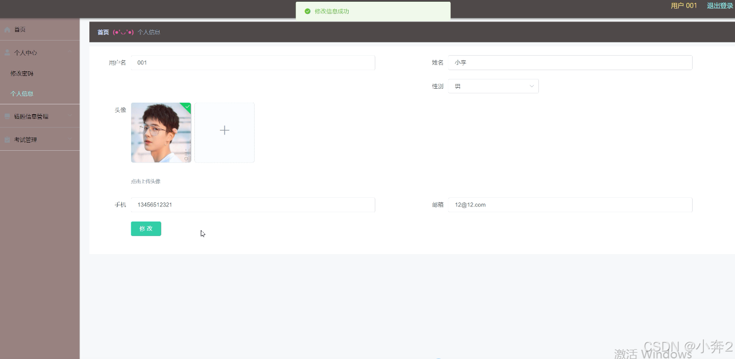Screen dimensions: 735x359
Task: Click the home icon beside 首页
Action: (x=6, y=29)
